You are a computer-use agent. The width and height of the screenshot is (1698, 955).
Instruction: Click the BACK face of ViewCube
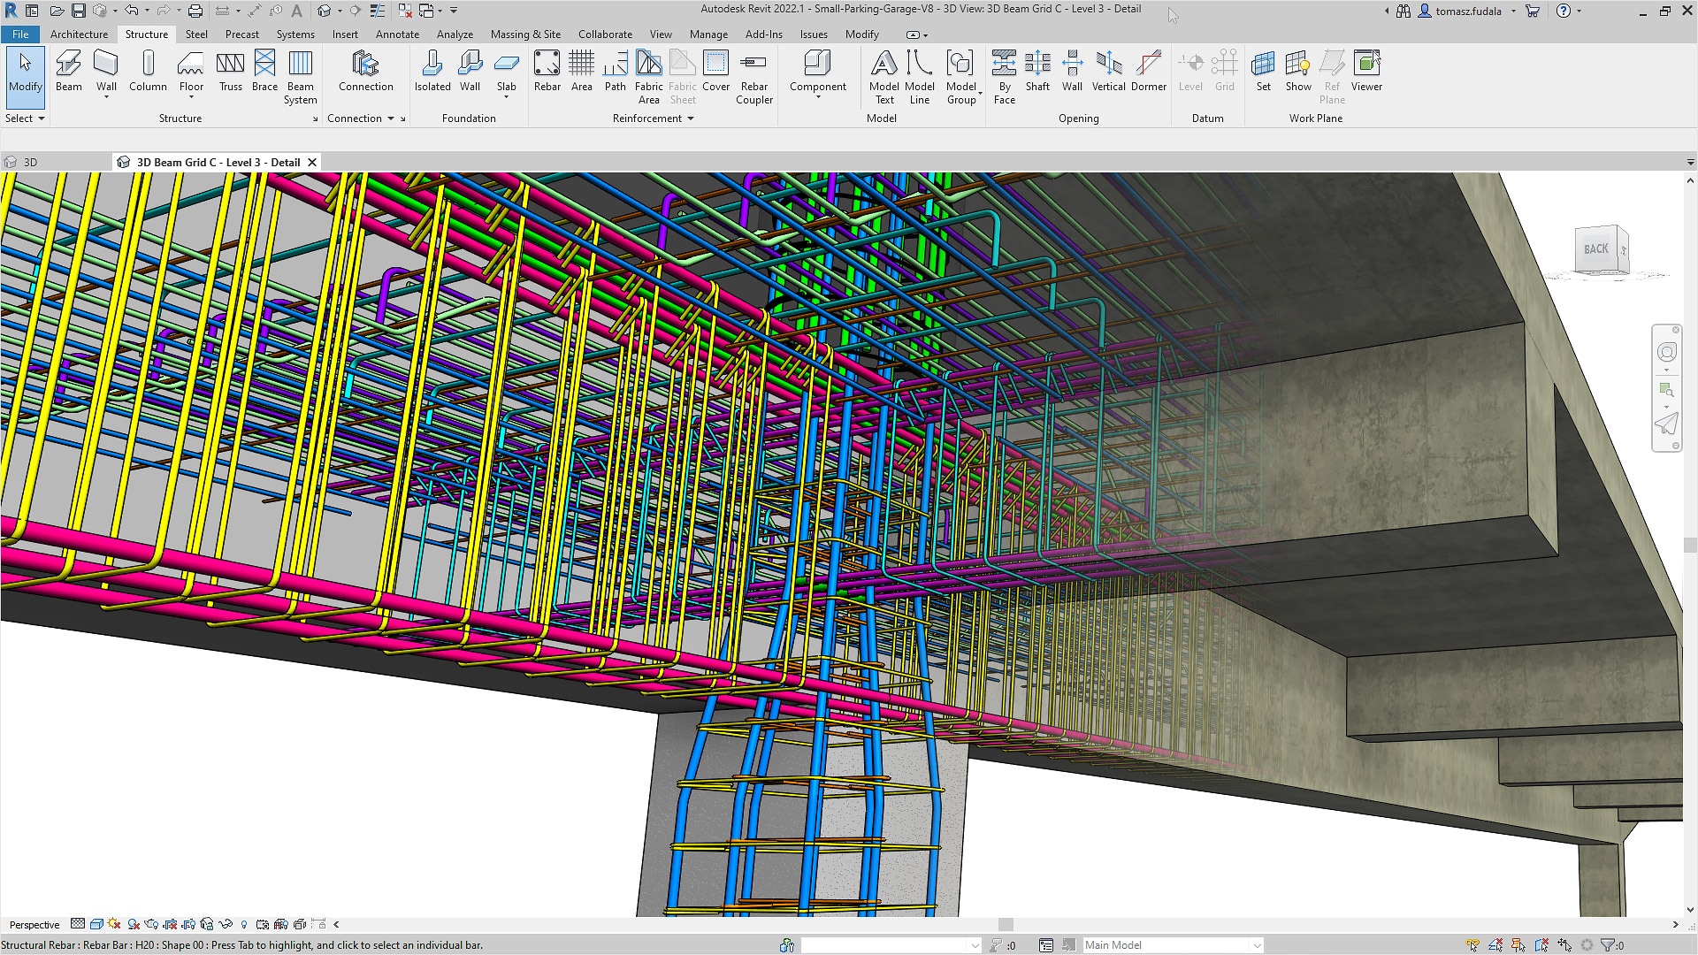tap(1595, 249)
